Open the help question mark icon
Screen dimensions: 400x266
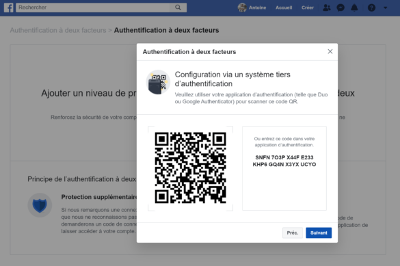click(371, 8)
